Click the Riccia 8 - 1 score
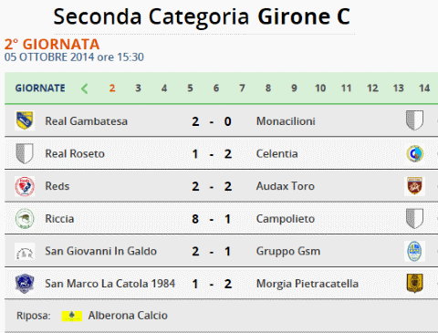 [212, 219]
